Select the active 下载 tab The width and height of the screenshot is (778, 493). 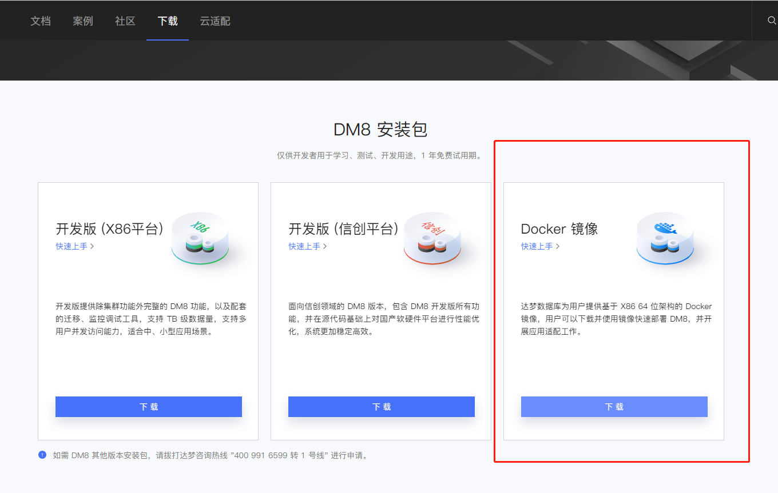tap(168, 21)
